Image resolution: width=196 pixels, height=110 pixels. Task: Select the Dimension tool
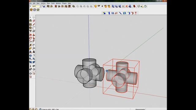(x=34, y=45)
